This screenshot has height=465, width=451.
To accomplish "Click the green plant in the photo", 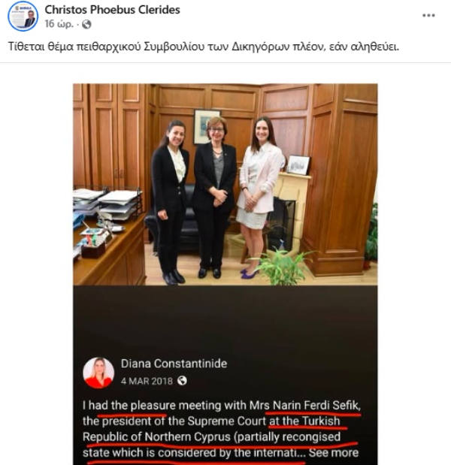I will 280,267.
